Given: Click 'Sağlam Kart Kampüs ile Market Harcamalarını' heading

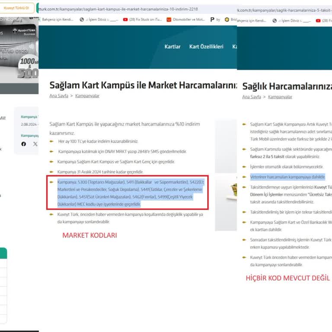Looking at the screenshot, I should 143,85.
